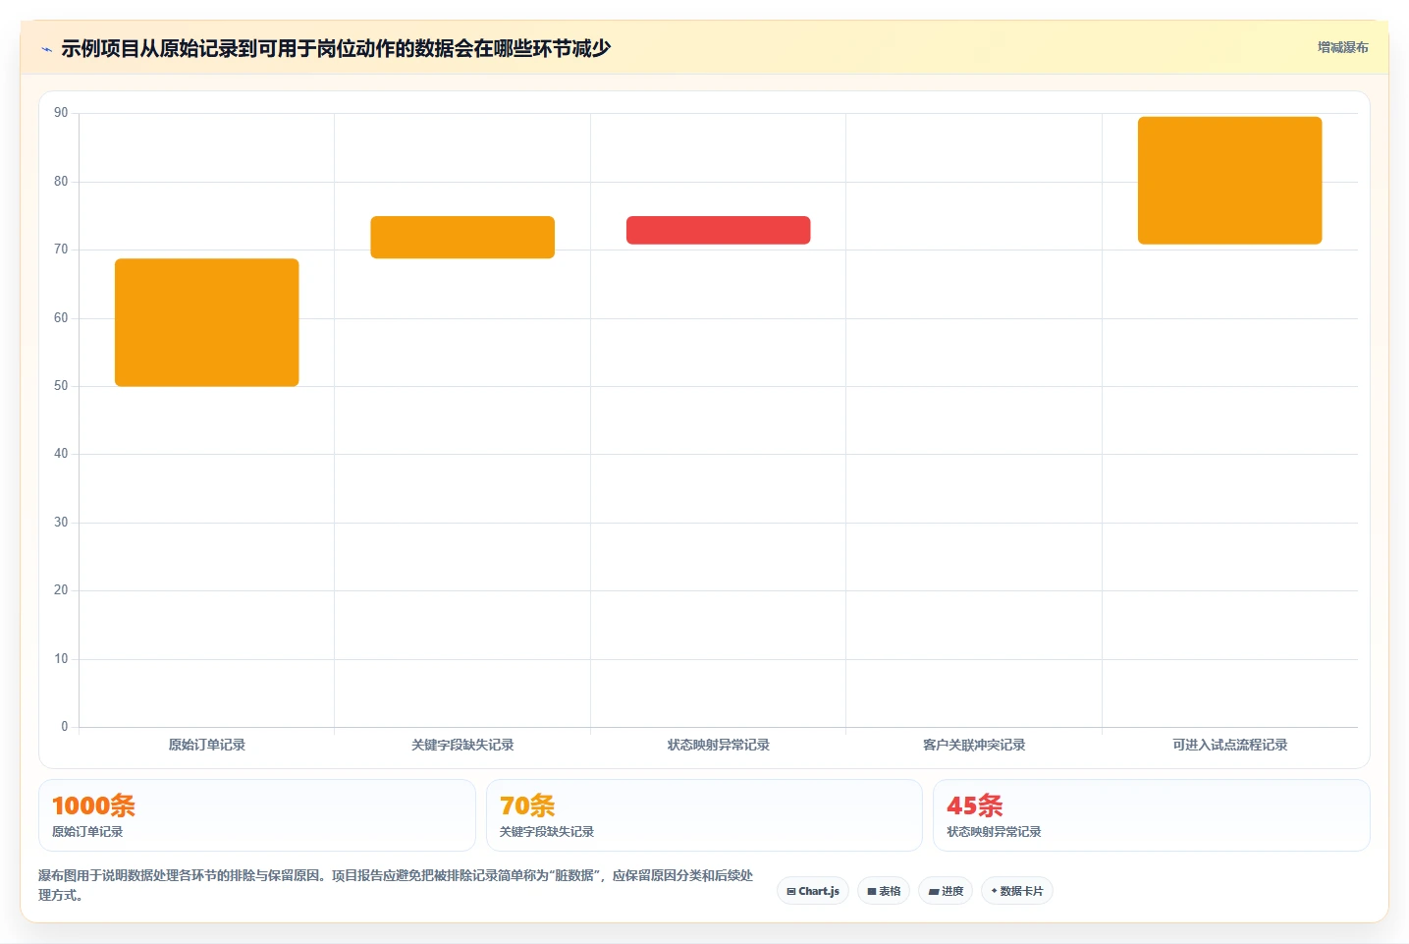Image resolution: width=1409 pixels, height=944 pixels.
Task: Click the y-axis value 70
Action: coord(61,250)
